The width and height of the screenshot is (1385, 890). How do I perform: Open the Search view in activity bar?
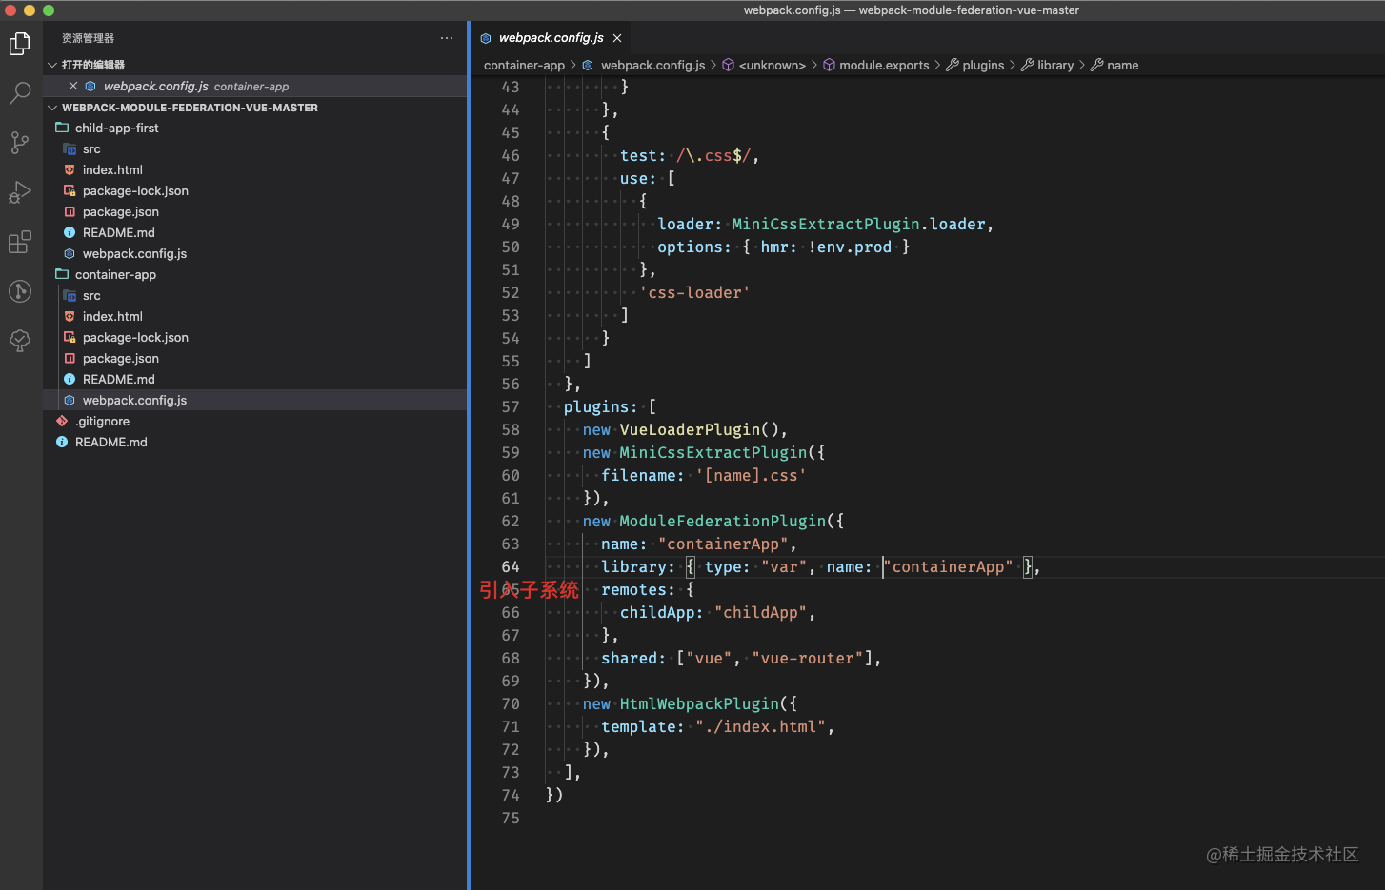[20, 93]
